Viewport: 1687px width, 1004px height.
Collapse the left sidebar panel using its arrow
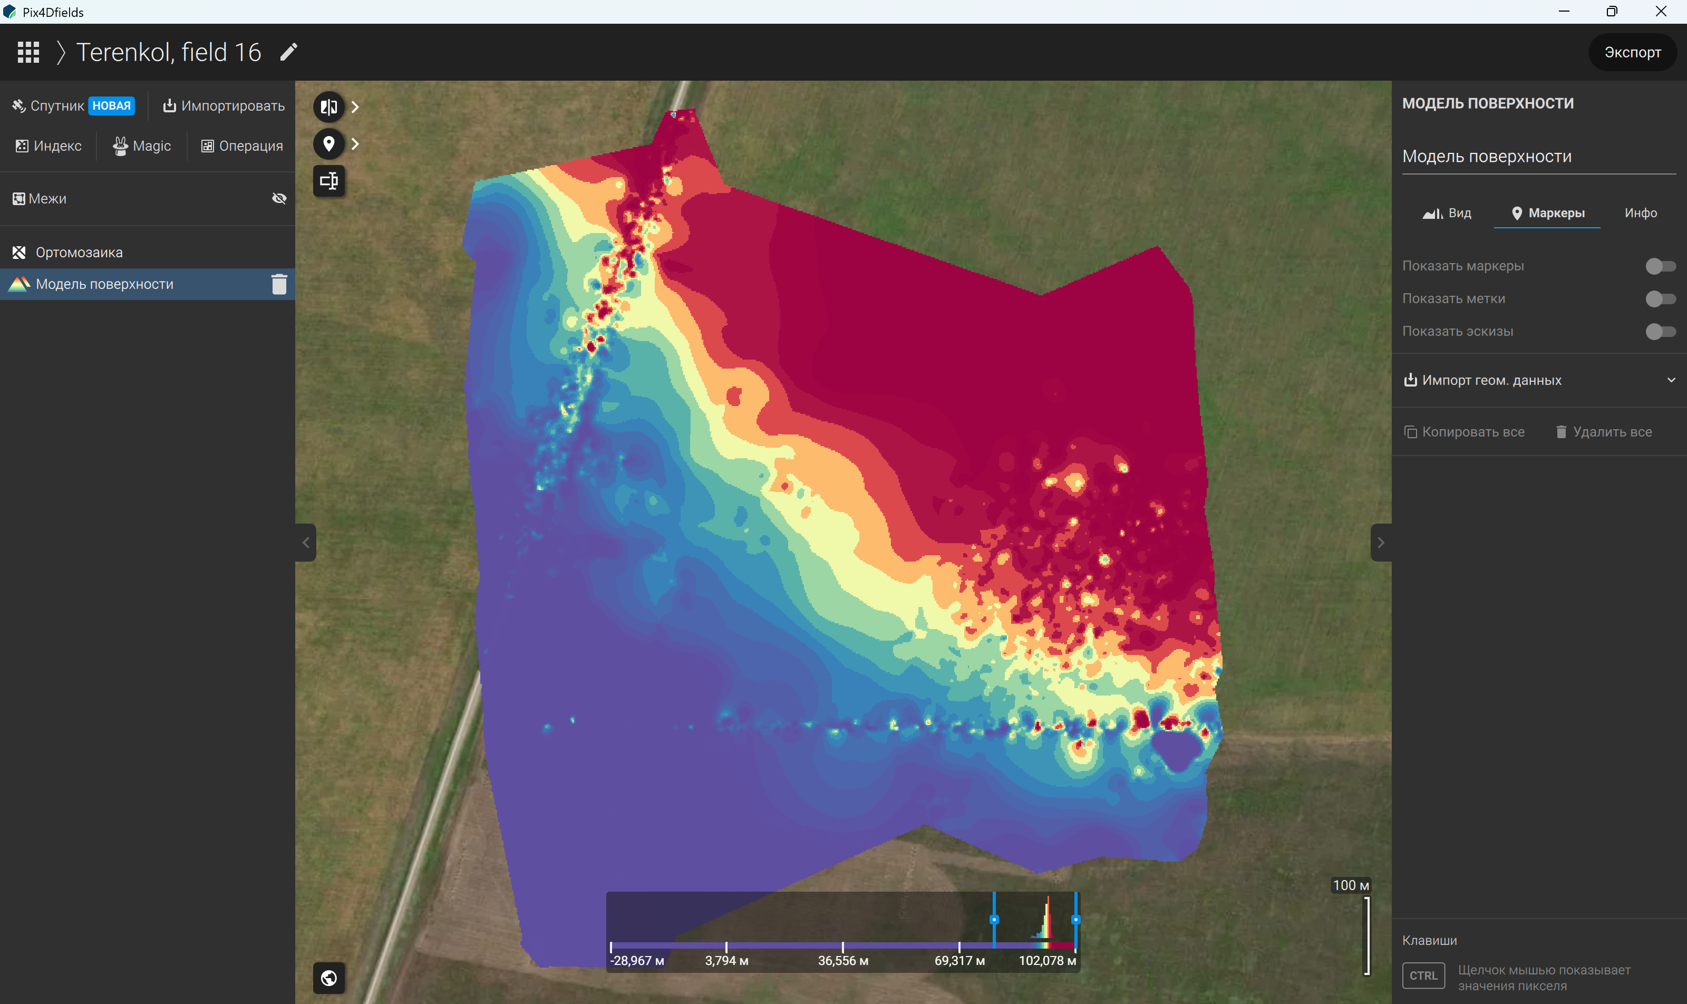click(x=306, y=543)
